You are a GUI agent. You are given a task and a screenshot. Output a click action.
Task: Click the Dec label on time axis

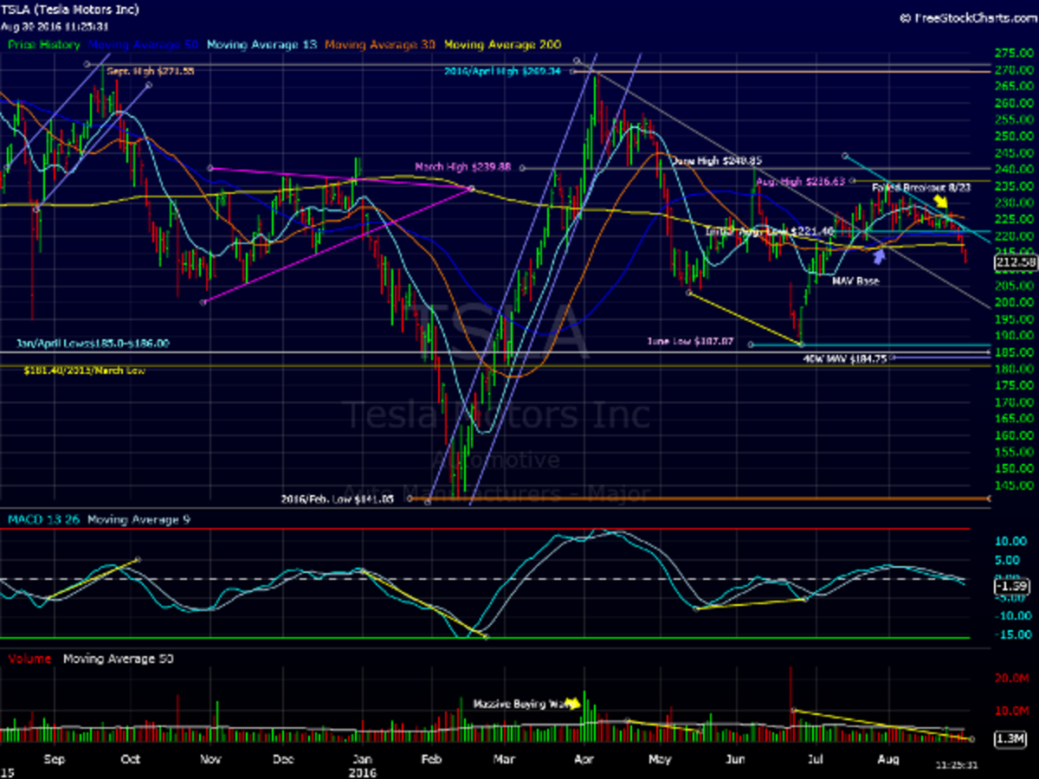pyautogui.click(x=283, y=759)
